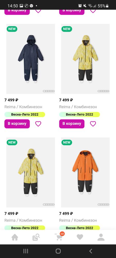Tap the Android back navigation button
Screen dimensions: 116x258
click(x=91, y=251)
